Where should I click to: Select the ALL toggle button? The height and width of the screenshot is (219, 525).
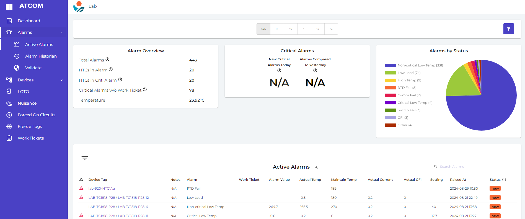coord(263,29)
